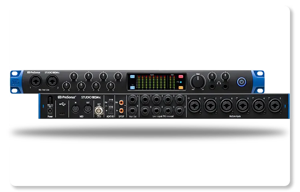This screenshot has width=300, height=192.
Task: Click the lower blue button on the display
Action: coord(132,88)
